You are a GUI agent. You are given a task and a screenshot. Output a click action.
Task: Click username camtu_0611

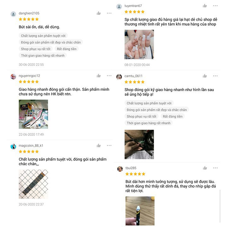133,76
